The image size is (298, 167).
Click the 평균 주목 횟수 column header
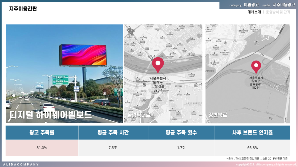tap(181, 133)
